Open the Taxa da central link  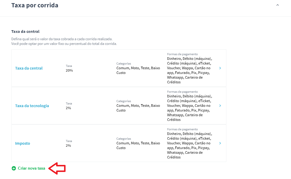(29, 68)
